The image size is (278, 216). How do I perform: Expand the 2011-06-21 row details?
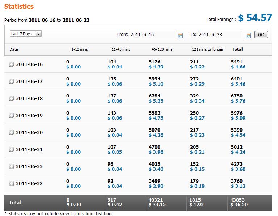click(x=11, y=150)
